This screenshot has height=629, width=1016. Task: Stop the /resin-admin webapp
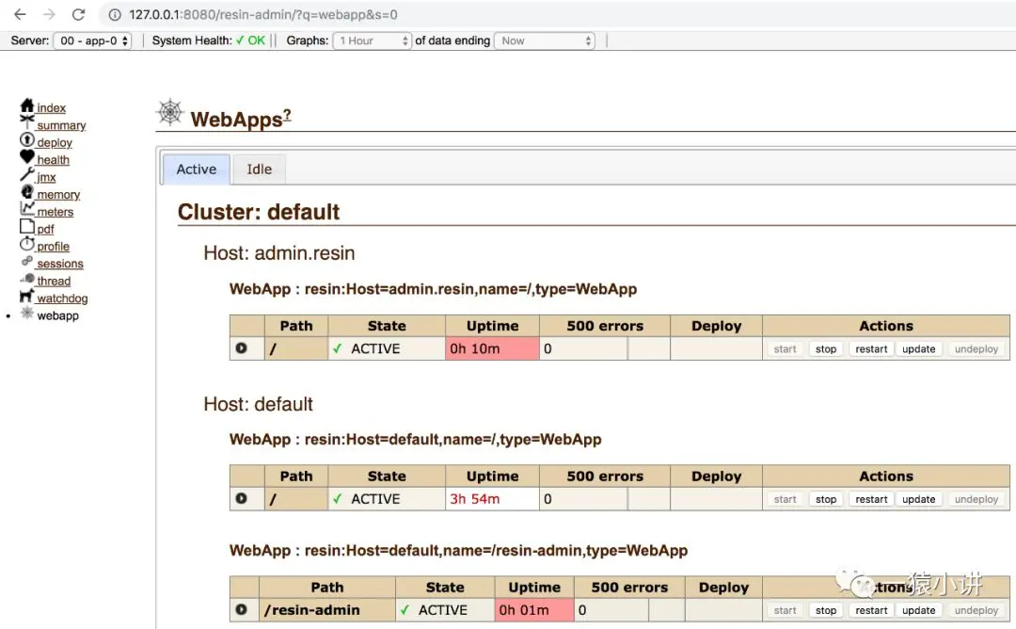click(826, 610)
